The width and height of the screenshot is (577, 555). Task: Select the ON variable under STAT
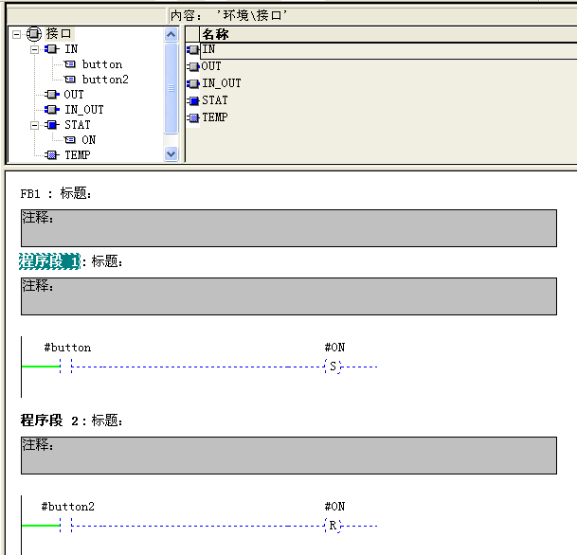point(88,140)
